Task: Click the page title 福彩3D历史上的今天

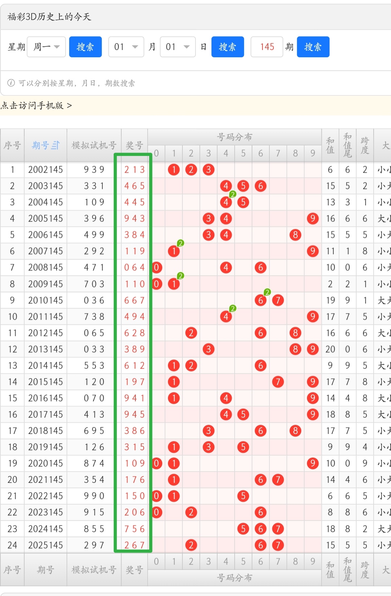Action: point(49,17)
